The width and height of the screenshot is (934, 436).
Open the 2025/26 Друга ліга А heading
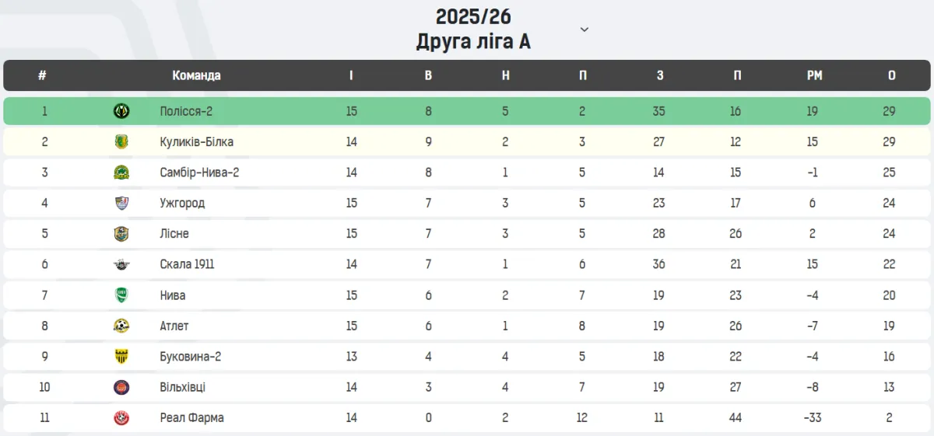click(473, 29)
